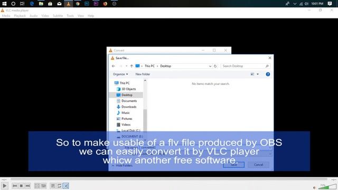Screen dimensions: 338x190
Task: Open Task View on the taskbar
Action: pyautogui.click(x=22, y=4)
